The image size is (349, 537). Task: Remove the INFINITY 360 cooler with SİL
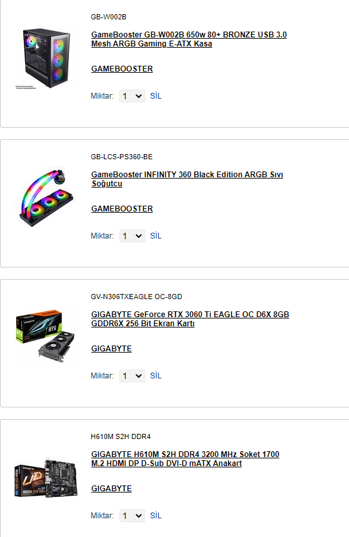click(155, 236)
